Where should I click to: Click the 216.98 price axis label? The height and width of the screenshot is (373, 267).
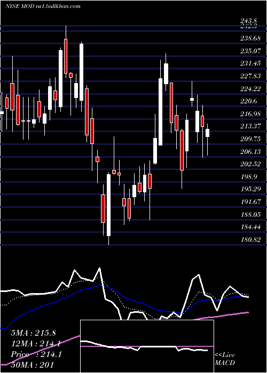point(250,114)
